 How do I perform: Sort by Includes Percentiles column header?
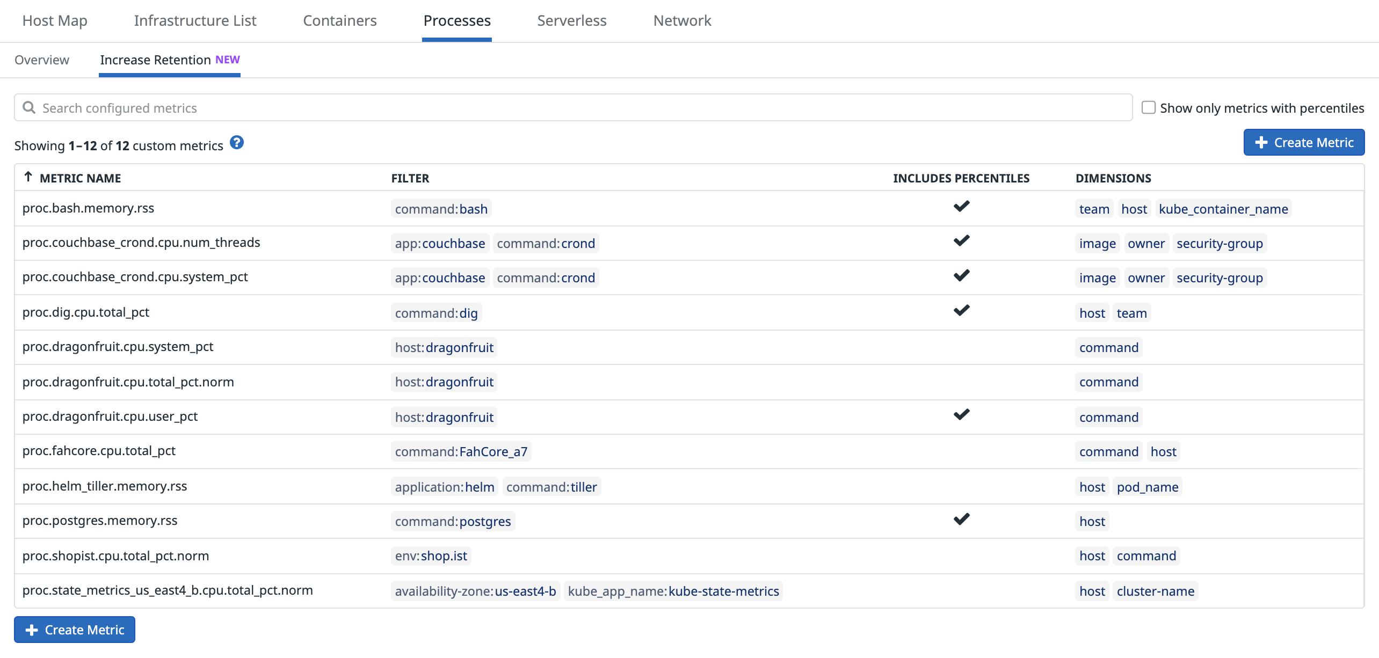tap(961, 178)
